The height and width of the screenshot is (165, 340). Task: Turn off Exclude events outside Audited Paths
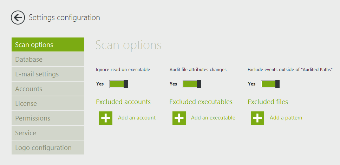click(270, 84)
